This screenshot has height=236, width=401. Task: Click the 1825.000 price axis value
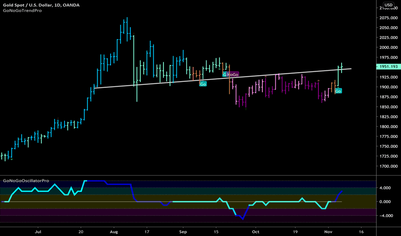[x=389, y=117]
